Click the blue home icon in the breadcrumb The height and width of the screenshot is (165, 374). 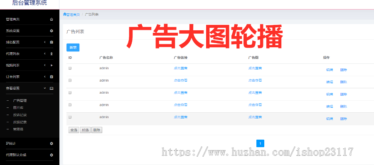pos(64,14)
